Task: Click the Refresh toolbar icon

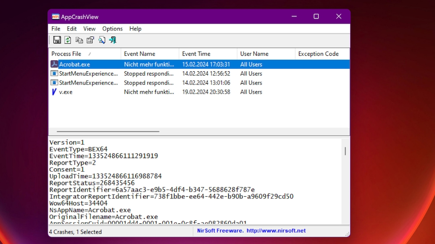Action: point(68,40)
